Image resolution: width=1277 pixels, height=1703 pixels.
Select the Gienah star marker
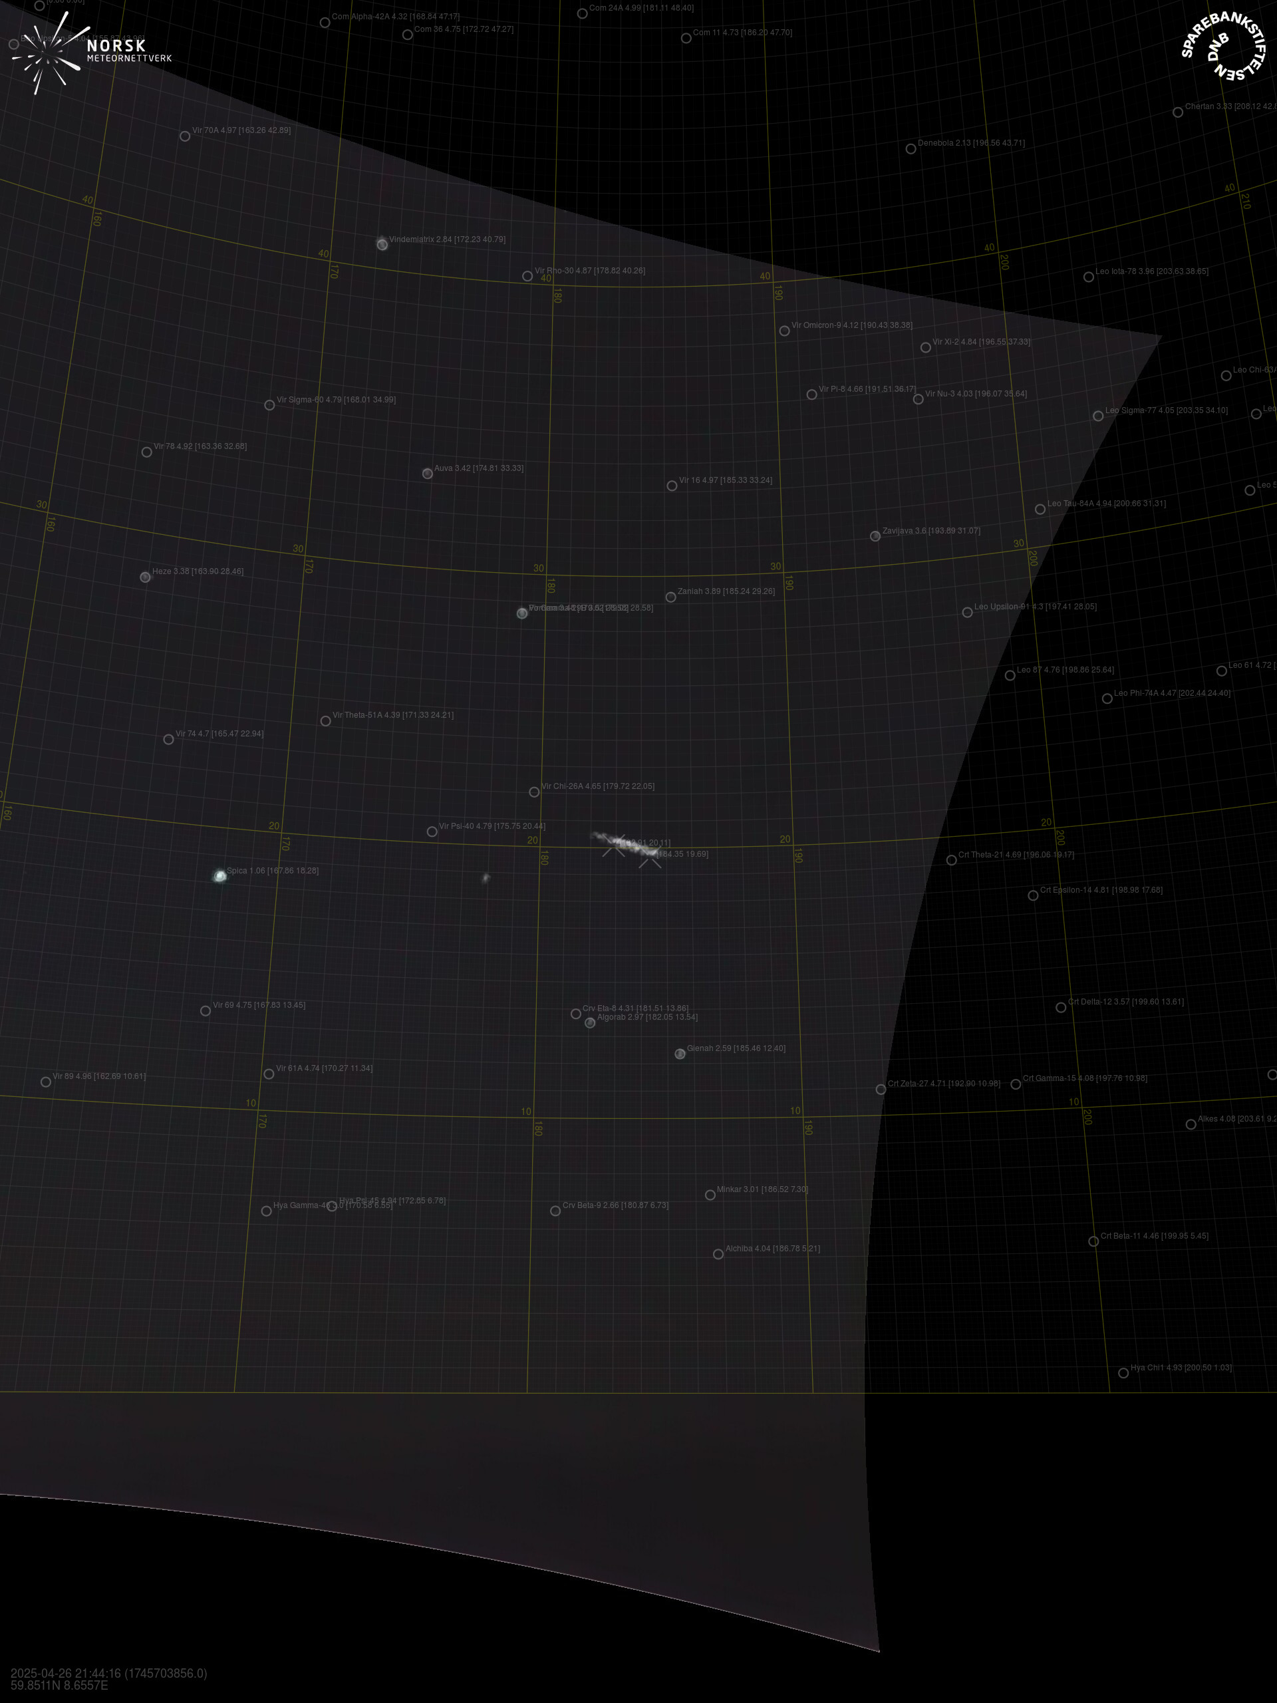pyautogui.click(x=680, y=1054)
